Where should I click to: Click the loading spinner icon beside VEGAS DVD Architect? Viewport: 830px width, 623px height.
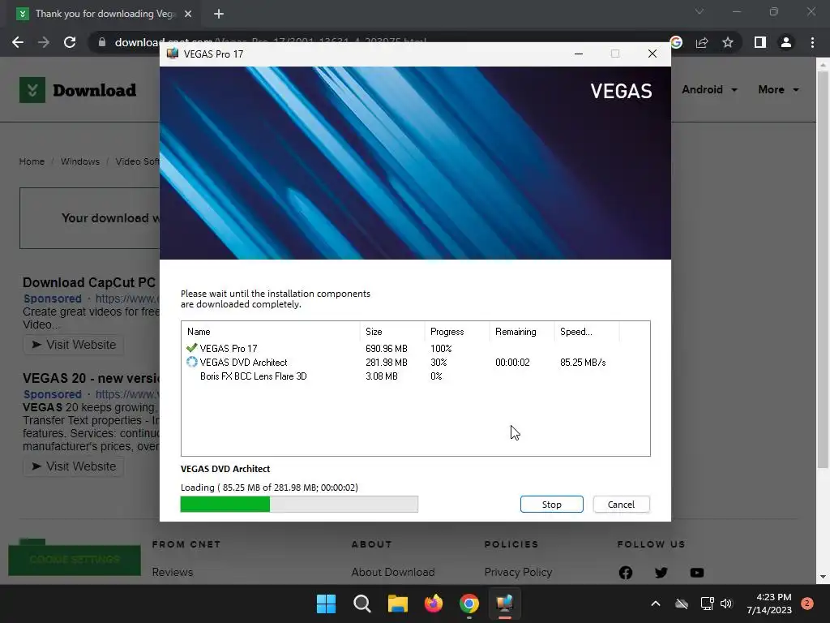(191, 363)
